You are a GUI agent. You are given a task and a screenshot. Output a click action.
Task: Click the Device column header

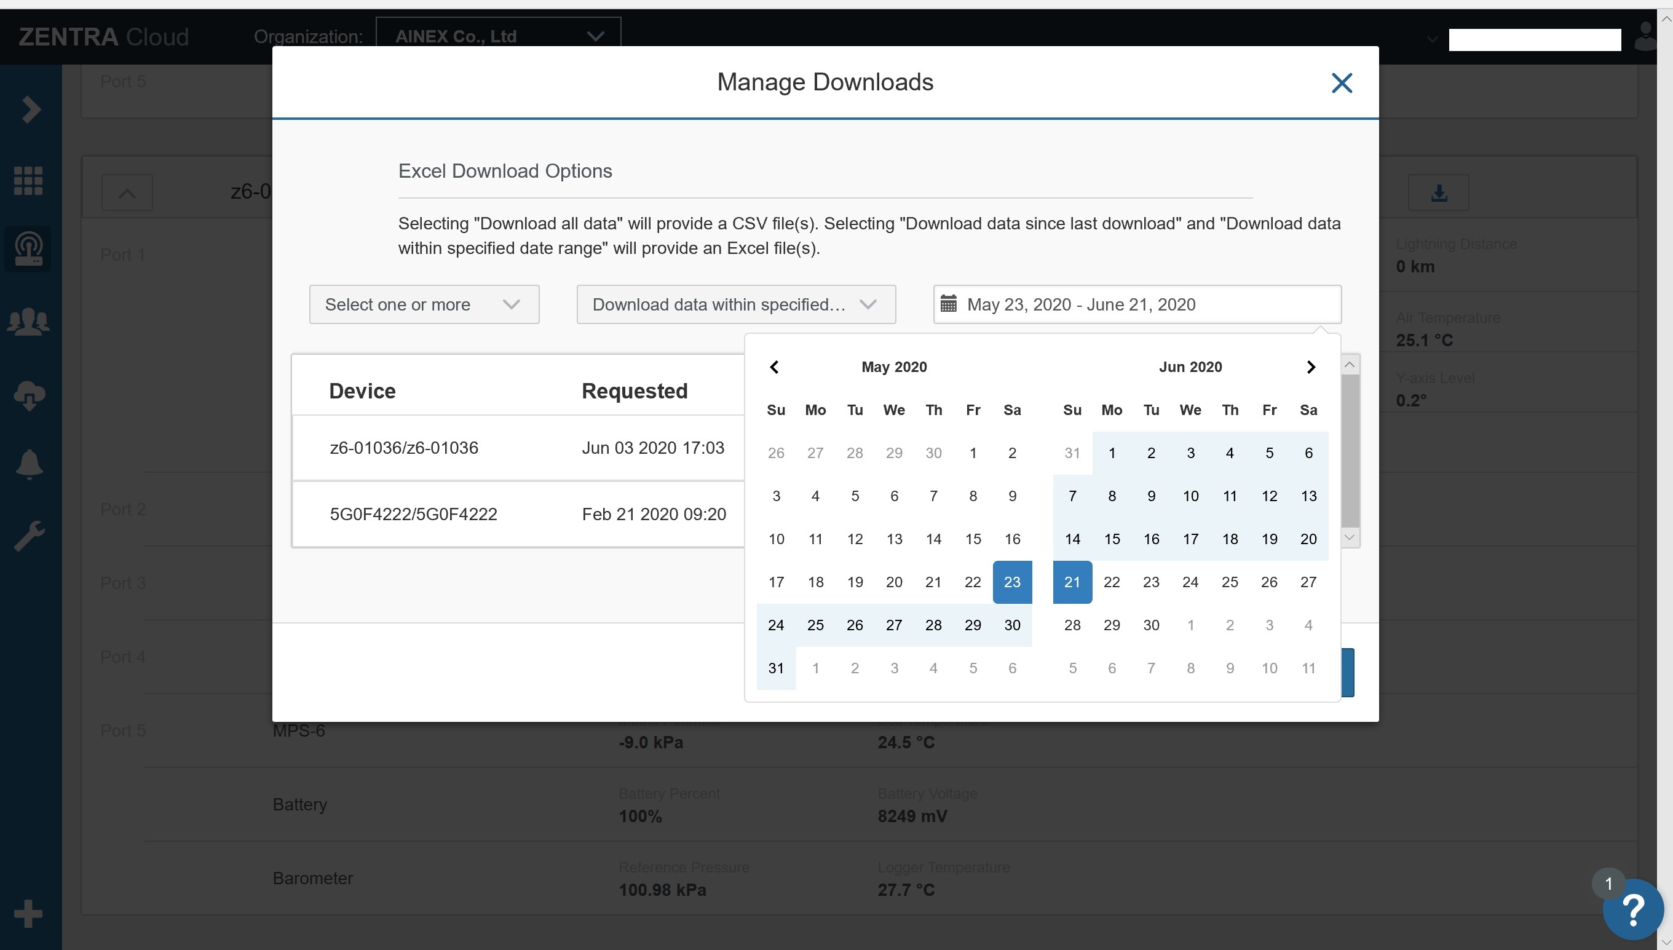click(x=362, y=391)
